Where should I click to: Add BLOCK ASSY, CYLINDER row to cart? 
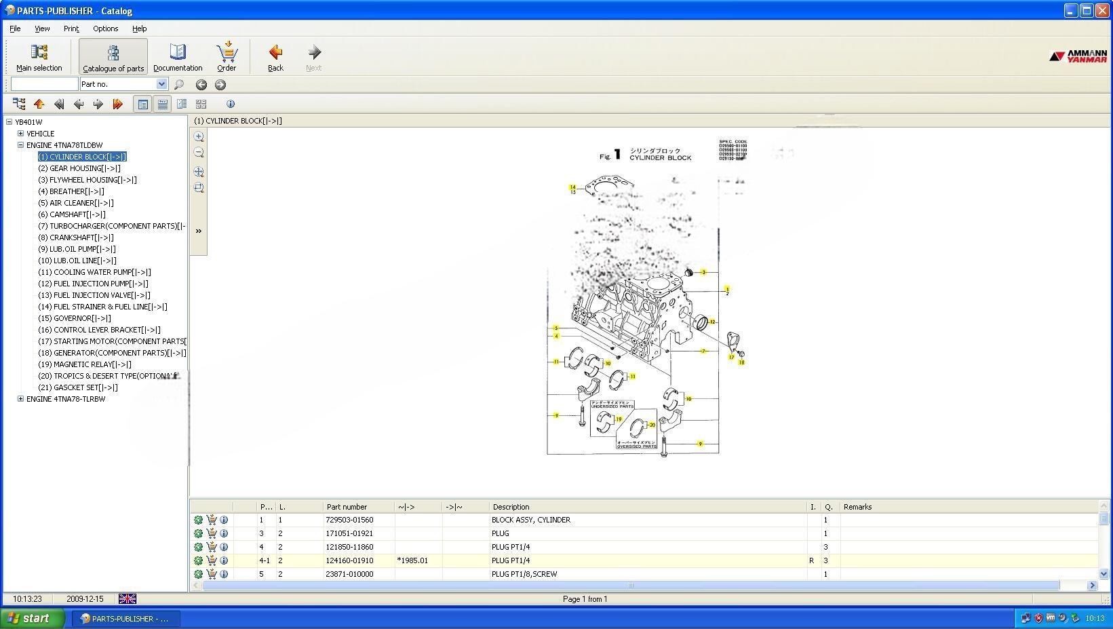coord(212,520)
